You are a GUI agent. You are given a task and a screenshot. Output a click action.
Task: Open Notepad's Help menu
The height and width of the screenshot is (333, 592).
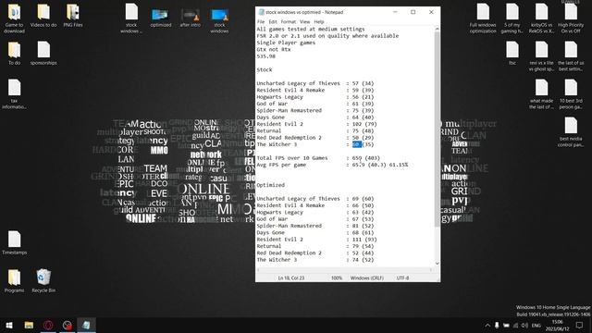pyautogui.click(x=319, y=22)
